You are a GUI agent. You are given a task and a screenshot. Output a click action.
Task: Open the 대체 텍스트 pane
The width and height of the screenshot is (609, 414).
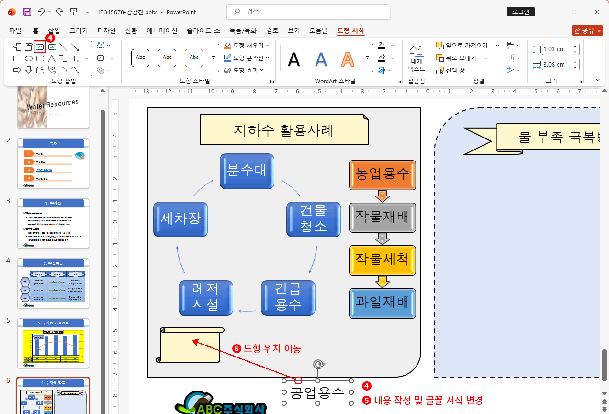pos(416,57)
